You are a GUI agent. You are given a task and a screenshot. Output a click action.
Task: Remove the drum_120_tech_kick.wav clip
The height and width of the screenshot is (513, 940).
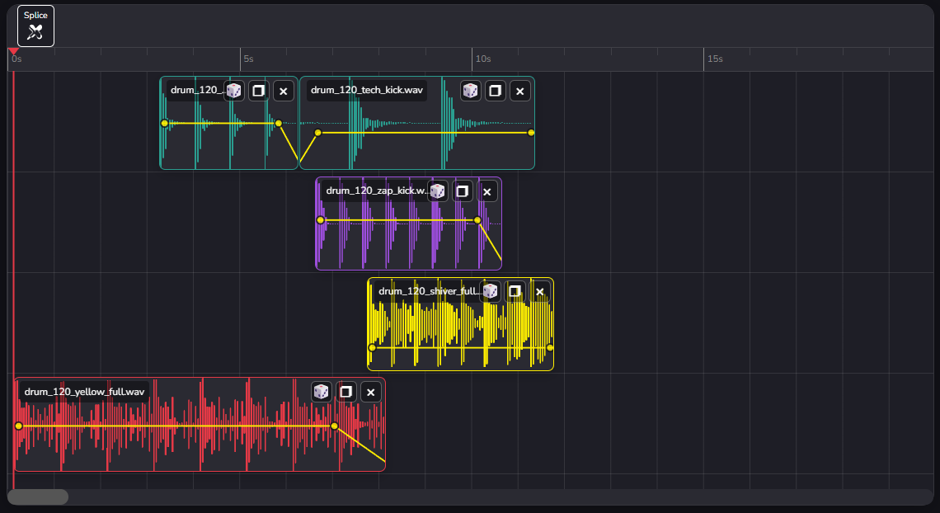(520, 91)
